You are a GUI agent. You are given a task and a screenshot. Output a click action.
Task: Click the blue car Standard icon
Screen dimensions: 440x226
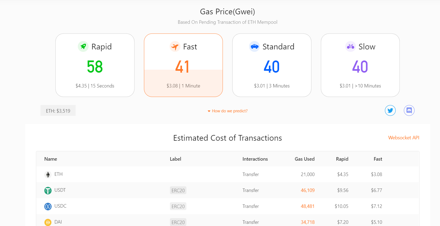pos(254,46)
